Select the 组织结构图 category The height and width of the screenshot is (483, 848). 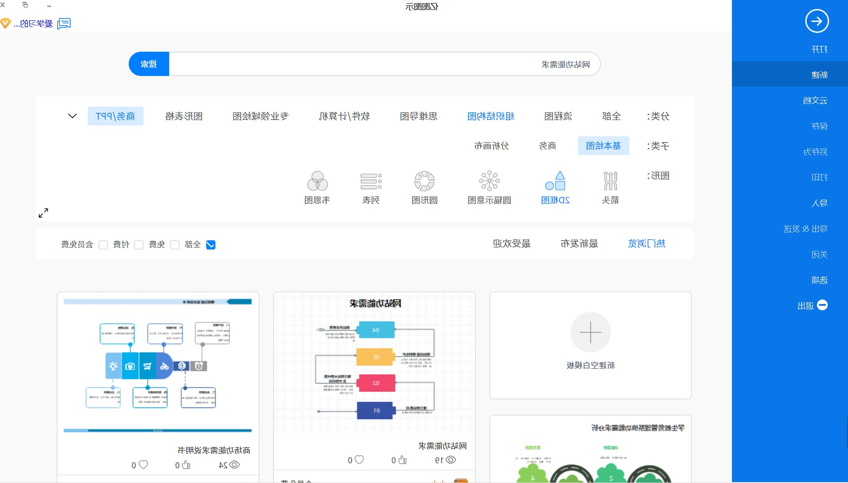[x=491, y=116]
